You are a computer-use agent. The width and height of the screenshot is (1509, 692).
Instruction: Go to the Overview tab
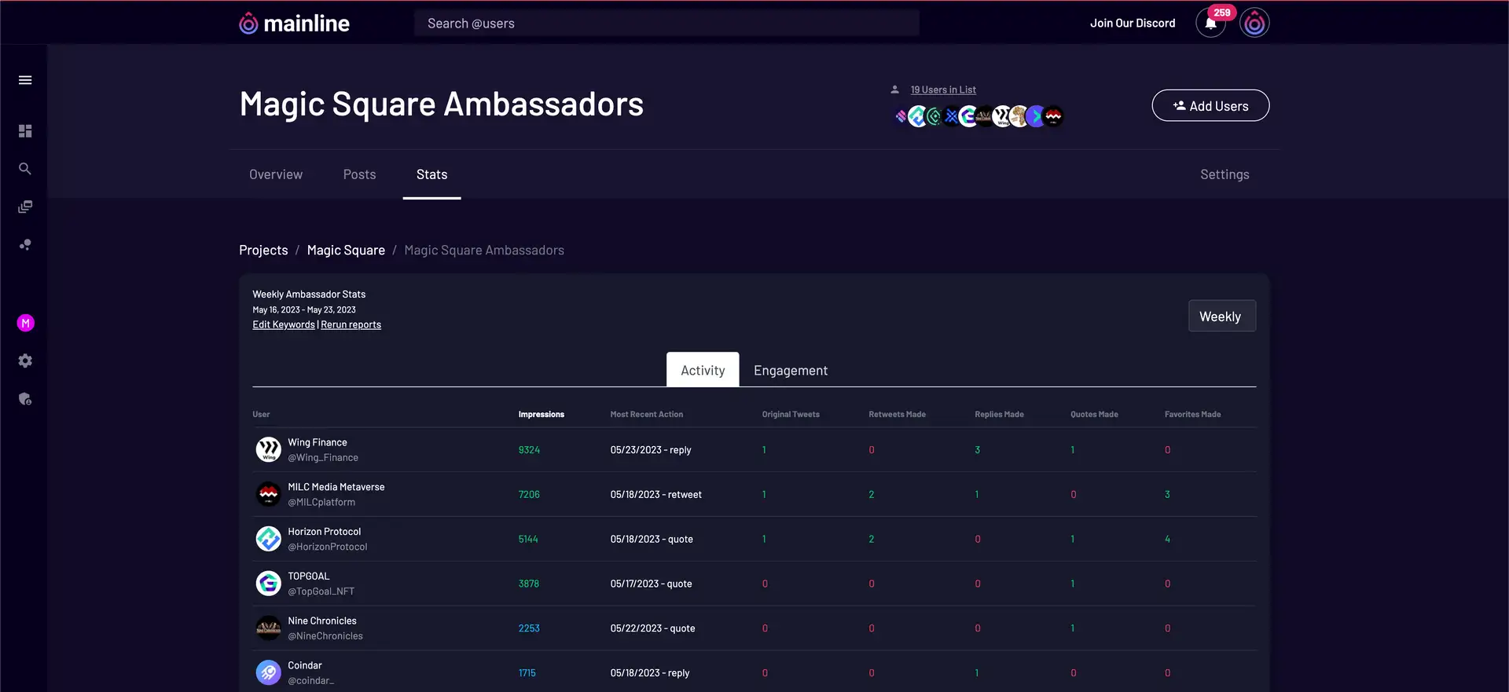276,174
